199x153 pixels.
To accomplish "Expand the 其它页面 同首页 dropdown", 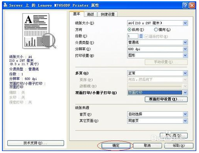I will [157, 121].
